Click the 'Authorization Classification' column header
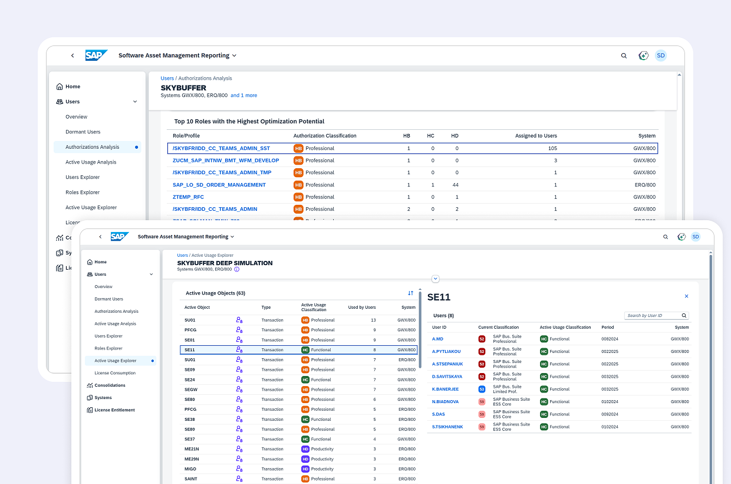Viewport: 731px width, 484px height. point(325,136)
